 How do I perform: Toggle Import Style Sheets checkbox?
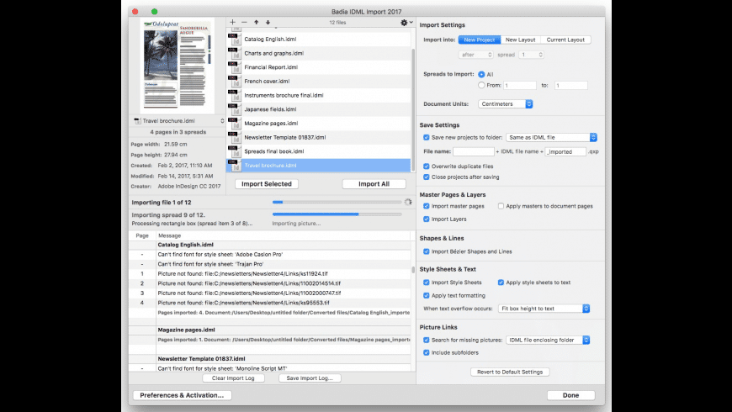click(427, 283)
